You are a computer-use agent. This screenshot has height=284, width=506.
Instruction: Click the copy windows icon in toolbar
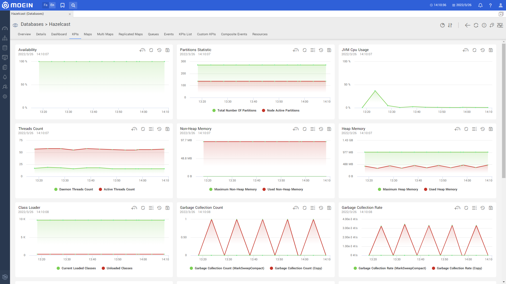pos(492,25)
